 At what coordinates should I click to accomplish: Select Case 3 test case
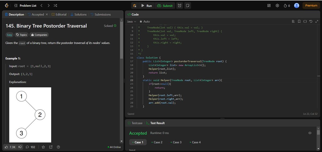pyautogui.click(x=176, y=142)
